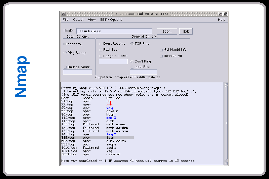Click the Scan button
Viewport: 269px width, 179px height.
[x=167, y=31]
